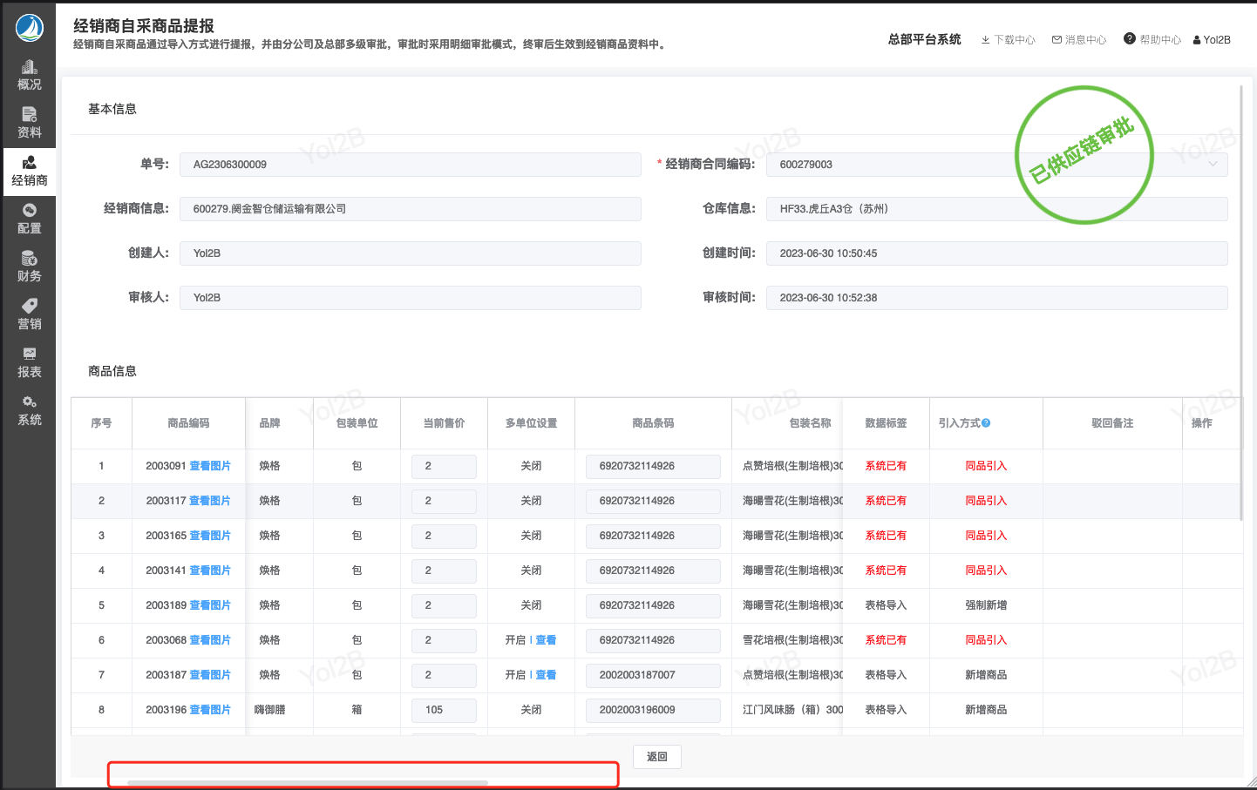Open 消息中心 in the top bar
This screenshot has height=790, width=1257.
coord(1079,40)
